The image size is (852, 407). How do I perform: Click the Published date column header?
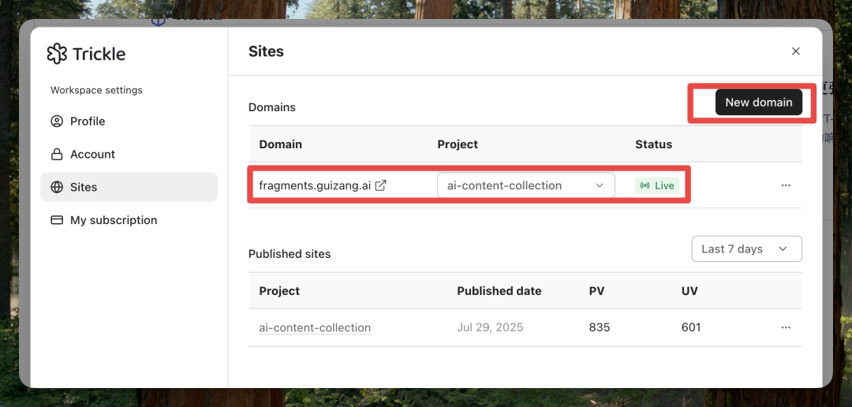tap(499, 291)
